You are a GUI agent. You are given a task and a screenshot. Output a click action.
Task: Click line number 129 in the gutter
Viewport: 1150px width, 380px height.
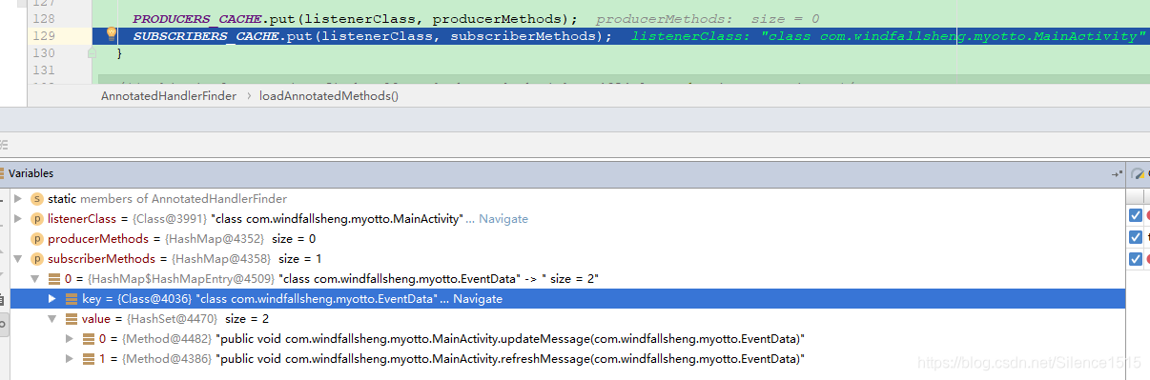point(44,36)
